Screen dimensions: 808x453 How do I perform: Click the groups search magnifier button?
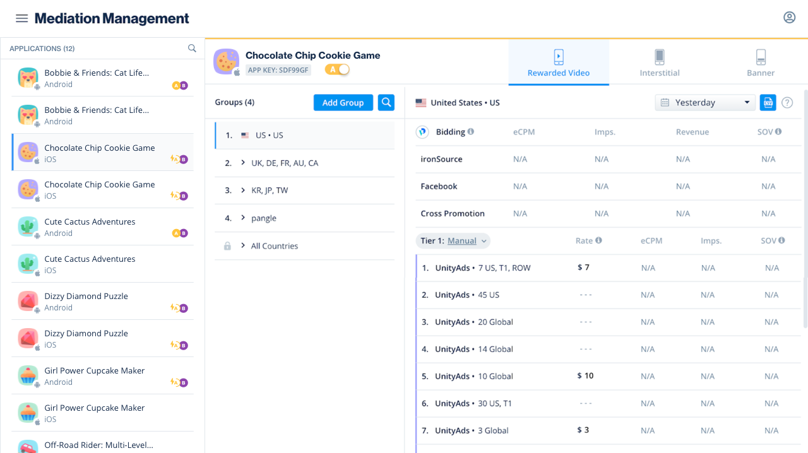(386, 102)
